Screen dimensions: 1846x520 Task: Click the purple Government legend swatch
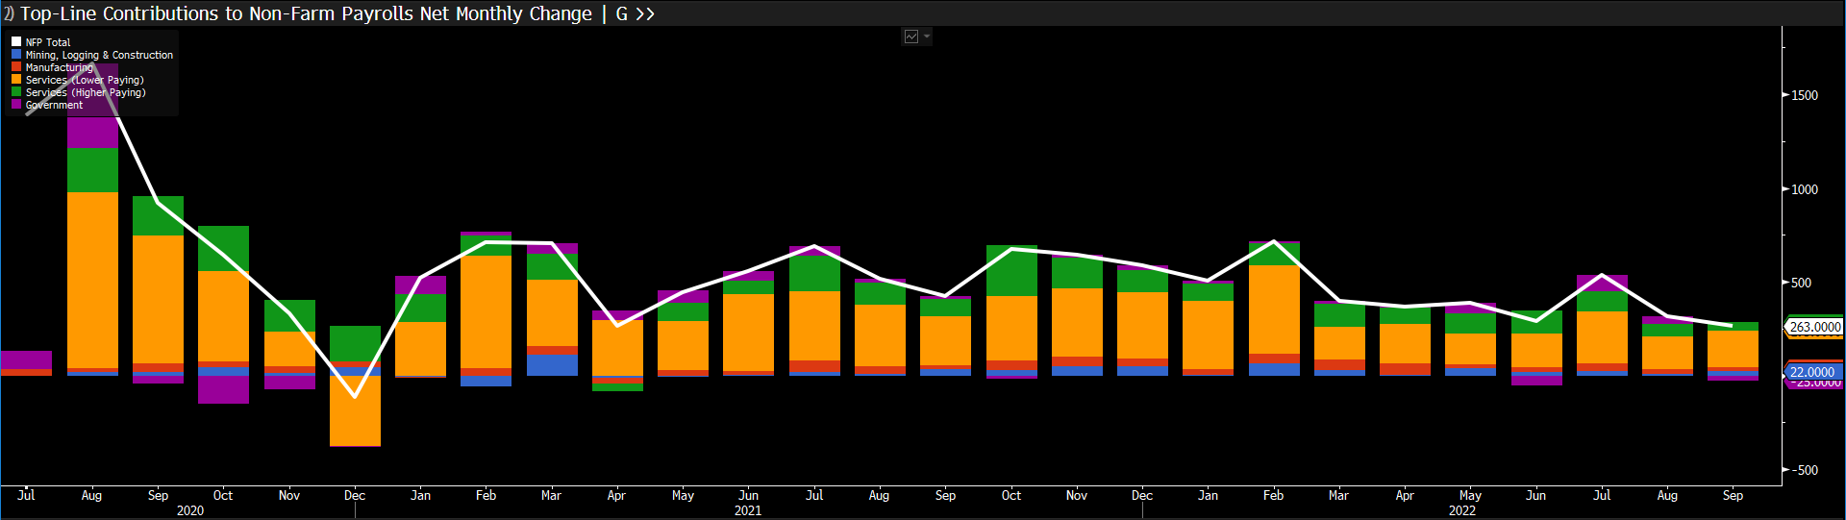click(16, 105)
